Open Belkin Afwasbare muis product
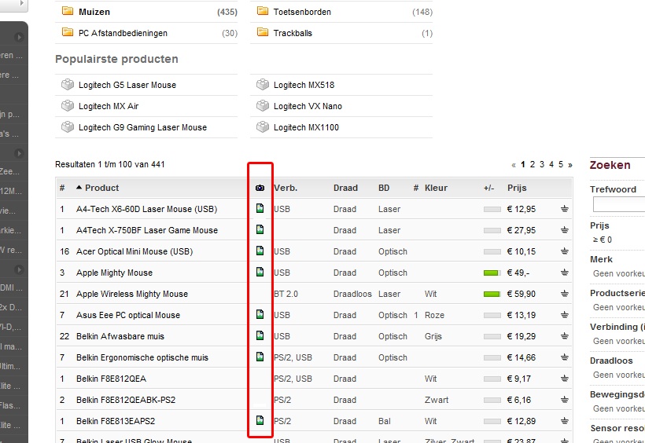The image size is (645, 443). pyautogui.click(x=120, y=336)
